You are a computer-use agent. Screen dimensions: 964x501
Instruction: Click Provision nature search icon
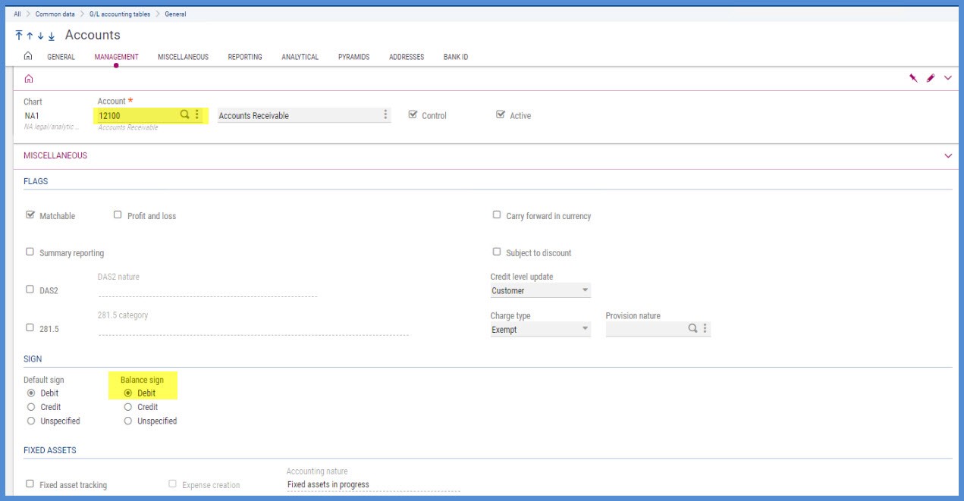[692, 329]
